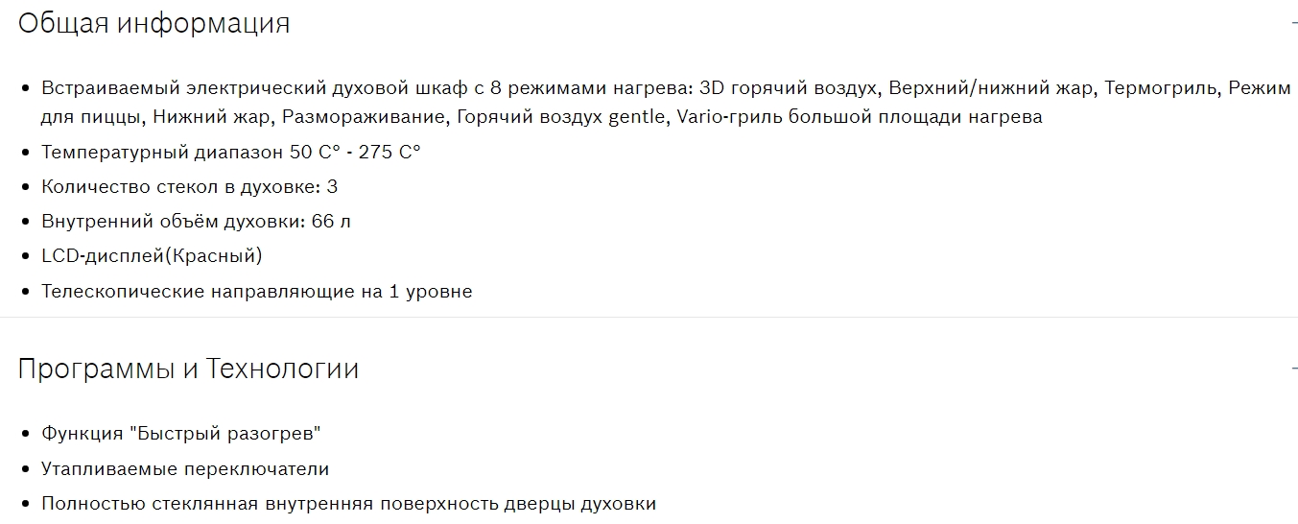Click the Температурный диапазон list item

click(x=230, y=152)
